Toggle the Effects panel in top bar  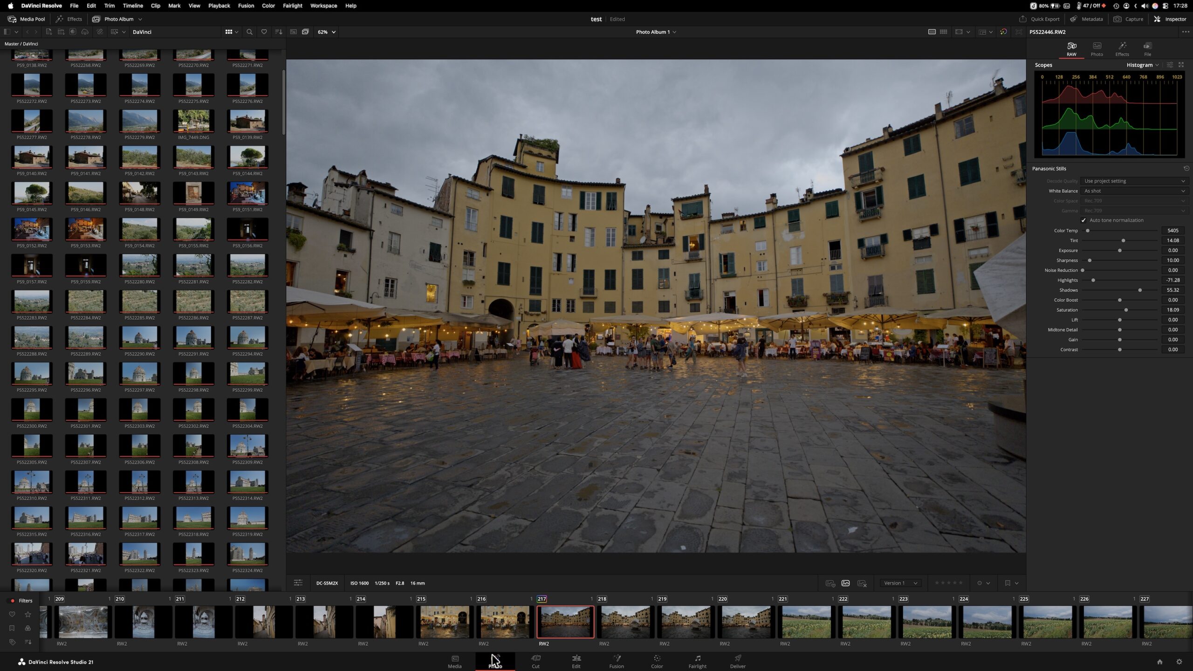coord(69,19)
